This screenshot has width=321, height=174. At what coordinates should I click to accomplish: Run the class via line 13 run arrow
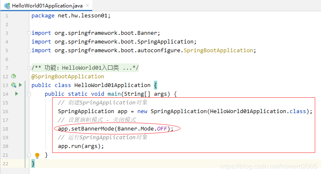click(x=20, y=85)
